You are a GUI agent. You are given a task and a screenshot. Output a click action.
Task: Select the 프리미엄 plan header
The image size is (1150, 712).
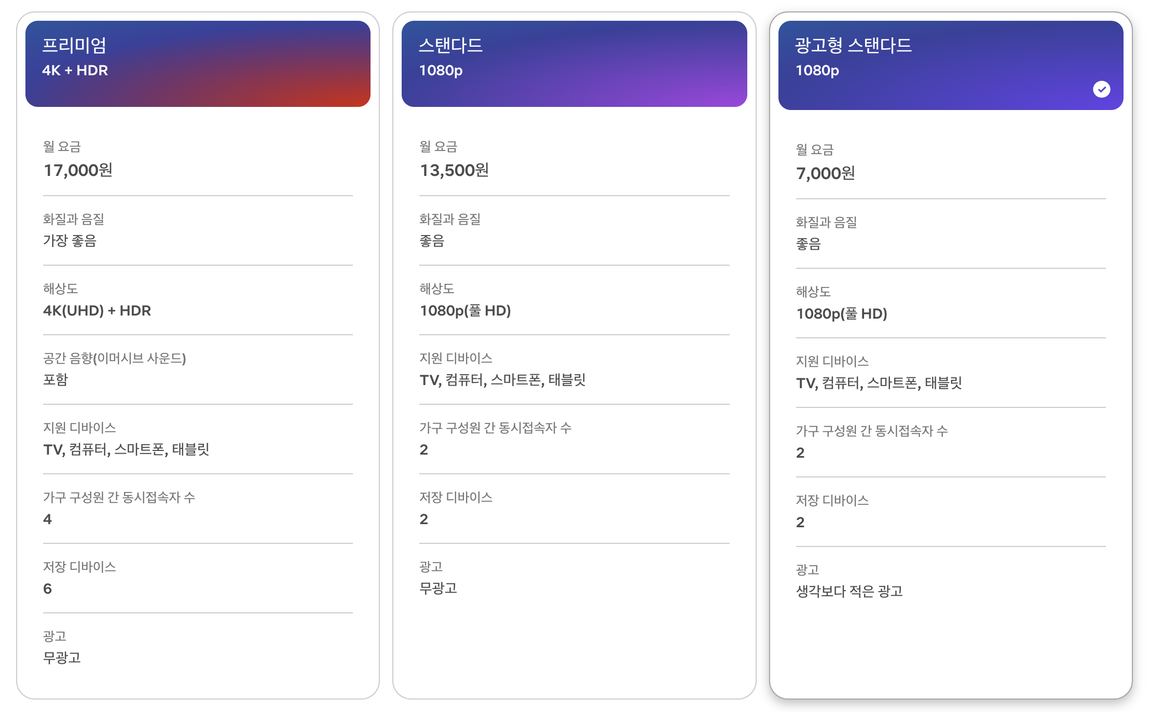tap(198, 63)
